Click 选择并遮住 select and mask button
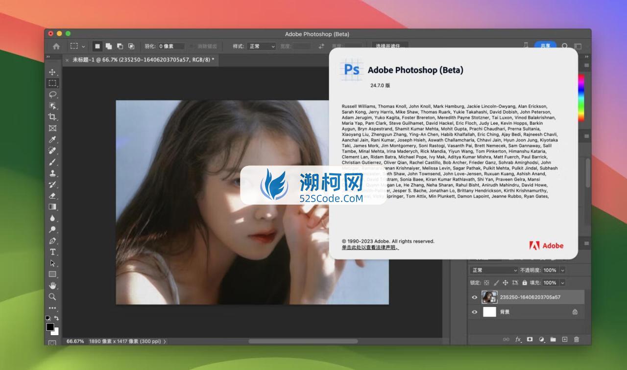627x370 pixels. click(390, 46)
